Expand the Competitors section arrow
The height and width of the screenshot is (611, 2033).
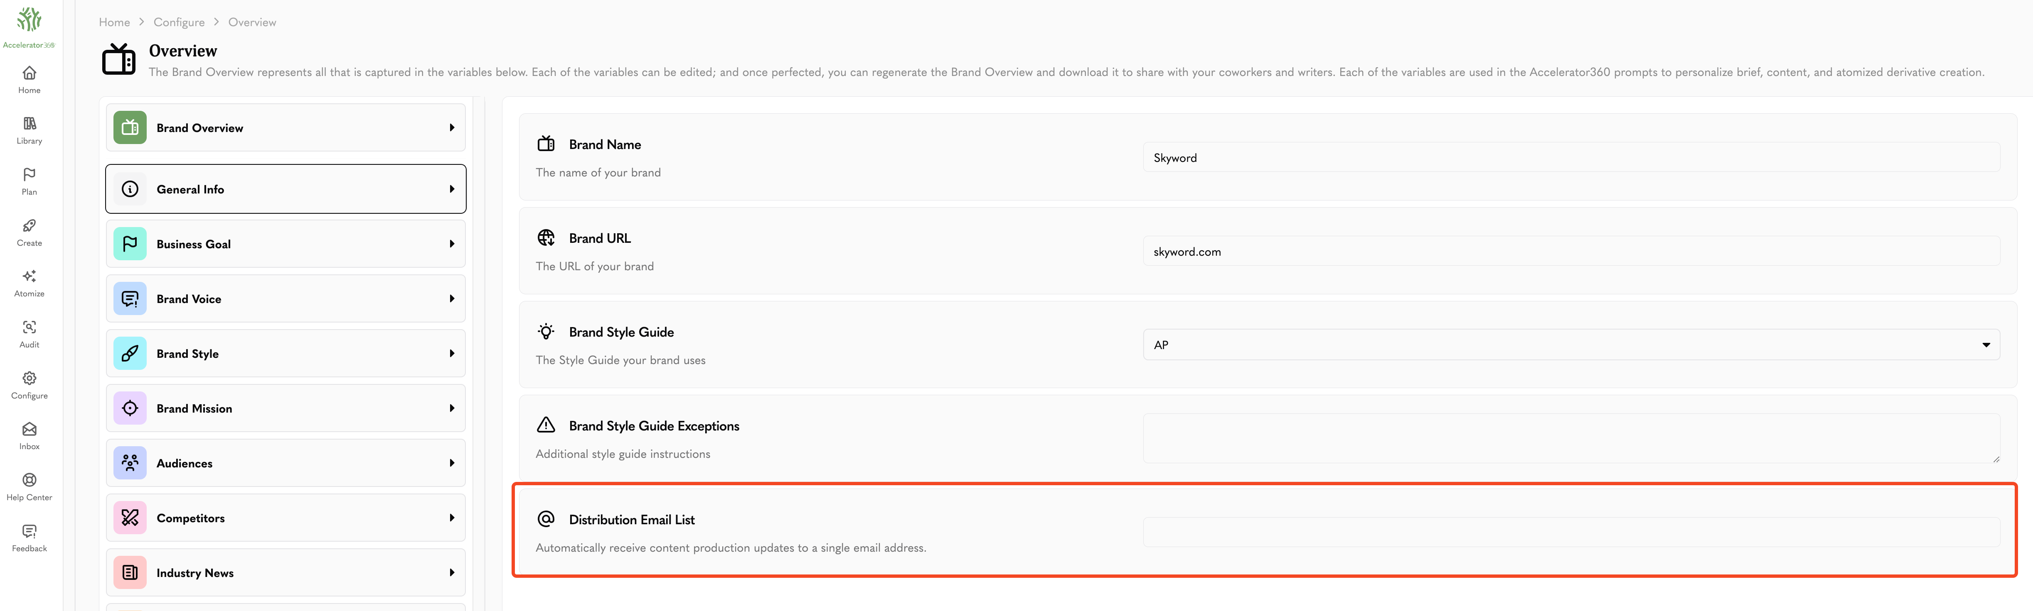pos(451,518)
